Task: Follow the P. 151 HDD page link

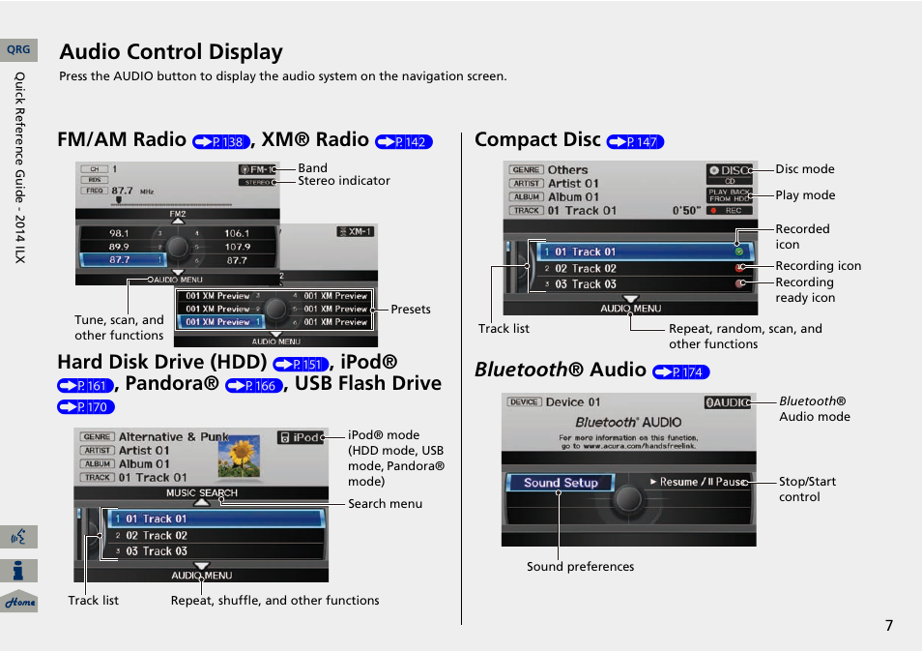Action: [302, 365]
